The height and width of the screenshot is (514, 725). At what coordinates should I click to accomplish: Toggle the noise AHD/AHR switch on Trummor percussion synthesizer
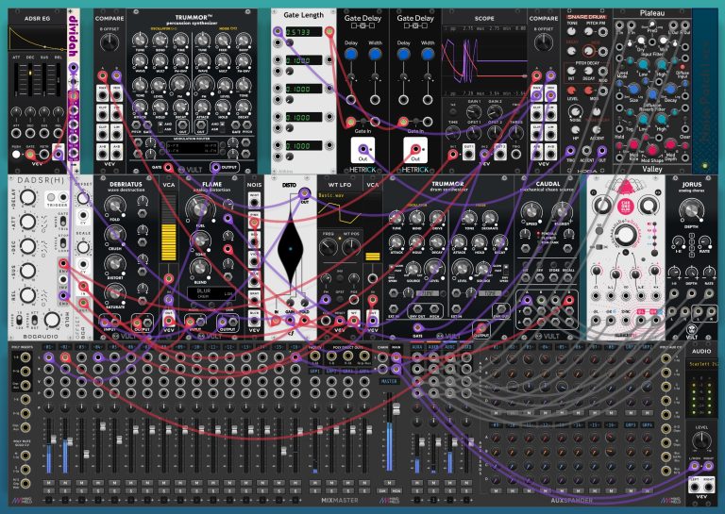[221, 126]
